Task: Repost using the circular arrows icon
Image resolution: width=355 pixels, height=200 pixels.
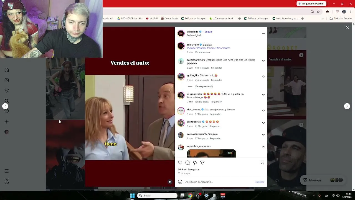Action: click(195, 163)
